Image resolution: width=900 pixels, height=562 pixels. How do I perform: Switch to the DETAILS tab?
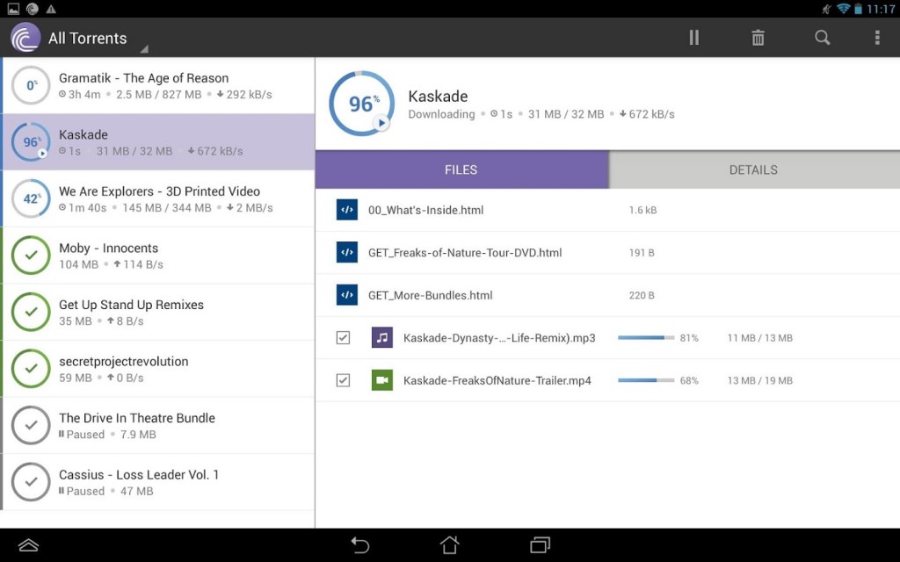(753, 169)
